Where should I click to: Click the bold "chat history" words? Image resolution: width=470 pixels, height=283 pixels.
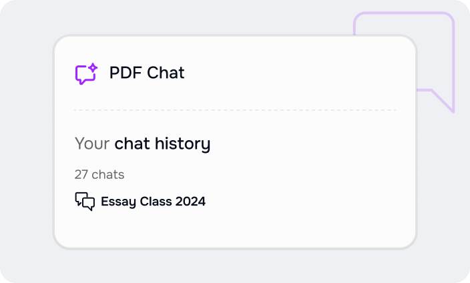[162, 144]
